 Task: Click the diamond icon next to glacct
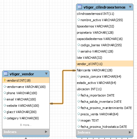pyautogui.click(x=5, y=112)
